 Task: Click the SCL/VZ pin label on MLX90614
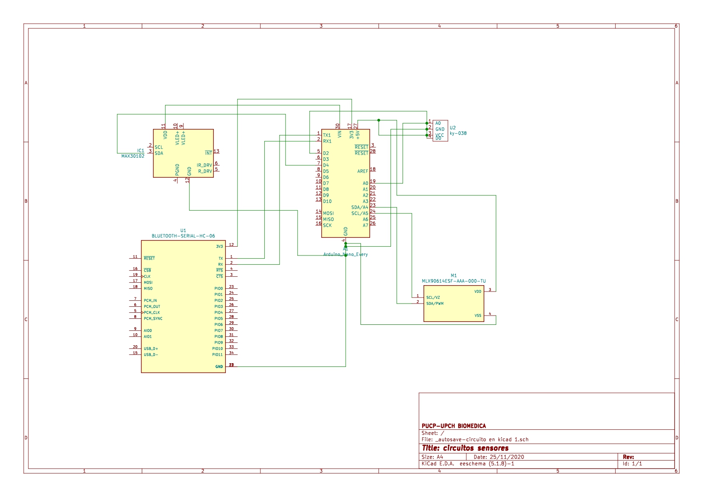433,298
